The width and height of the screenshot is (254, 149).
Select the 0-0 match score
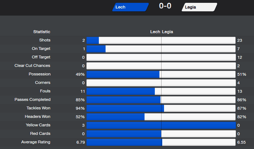[165, 6]
